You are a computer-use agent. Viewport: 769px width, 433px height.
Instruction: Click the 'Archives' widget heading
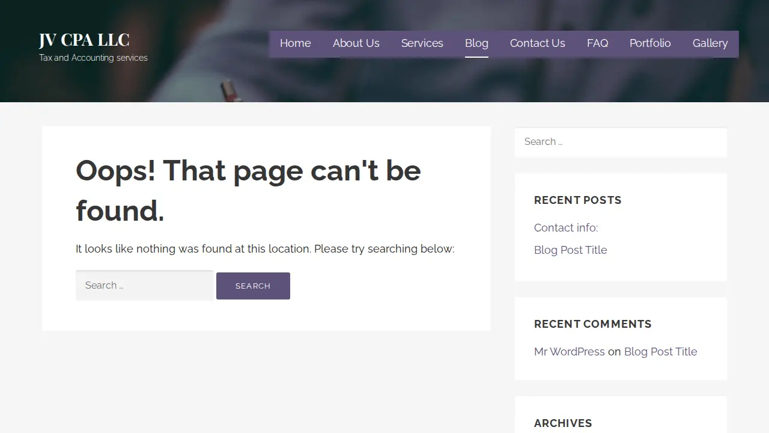[x=563, y=423]
